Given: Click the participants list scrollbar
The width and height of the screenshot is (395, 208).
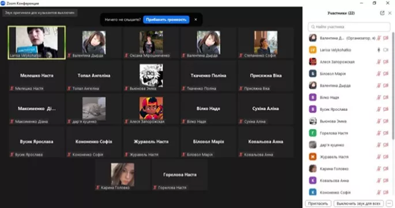Looking at the screenshot, I should coord(393,86).
